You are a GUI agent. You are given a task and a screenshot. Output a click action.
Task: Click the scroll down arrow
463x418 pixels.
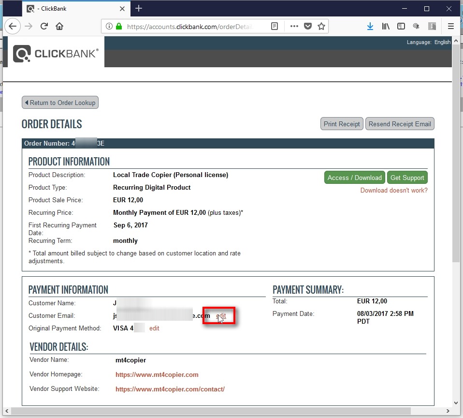pos(456,403)
